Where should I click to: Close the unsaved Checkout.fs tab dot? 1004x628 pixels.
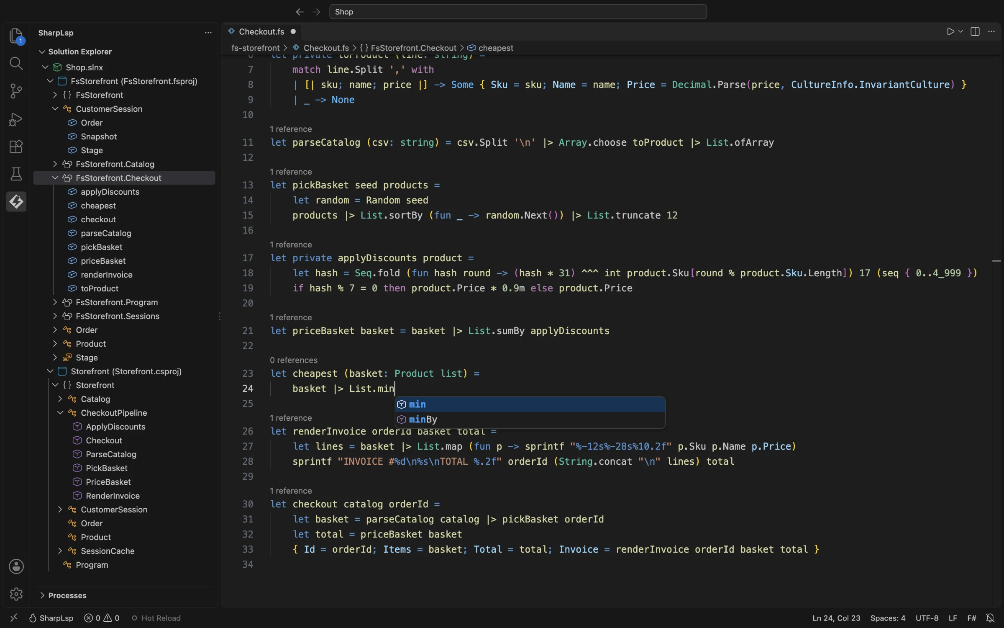click(x=293, y=32)
